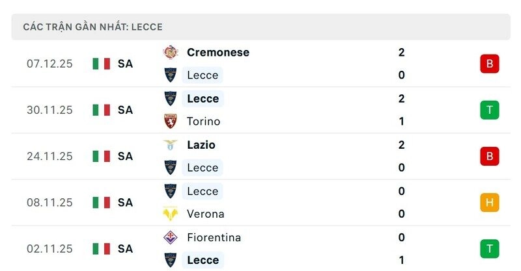Screen dimensions: 521x271
Task: Click the SA league label on 24.11.25 row
Action: coord(125,156)
